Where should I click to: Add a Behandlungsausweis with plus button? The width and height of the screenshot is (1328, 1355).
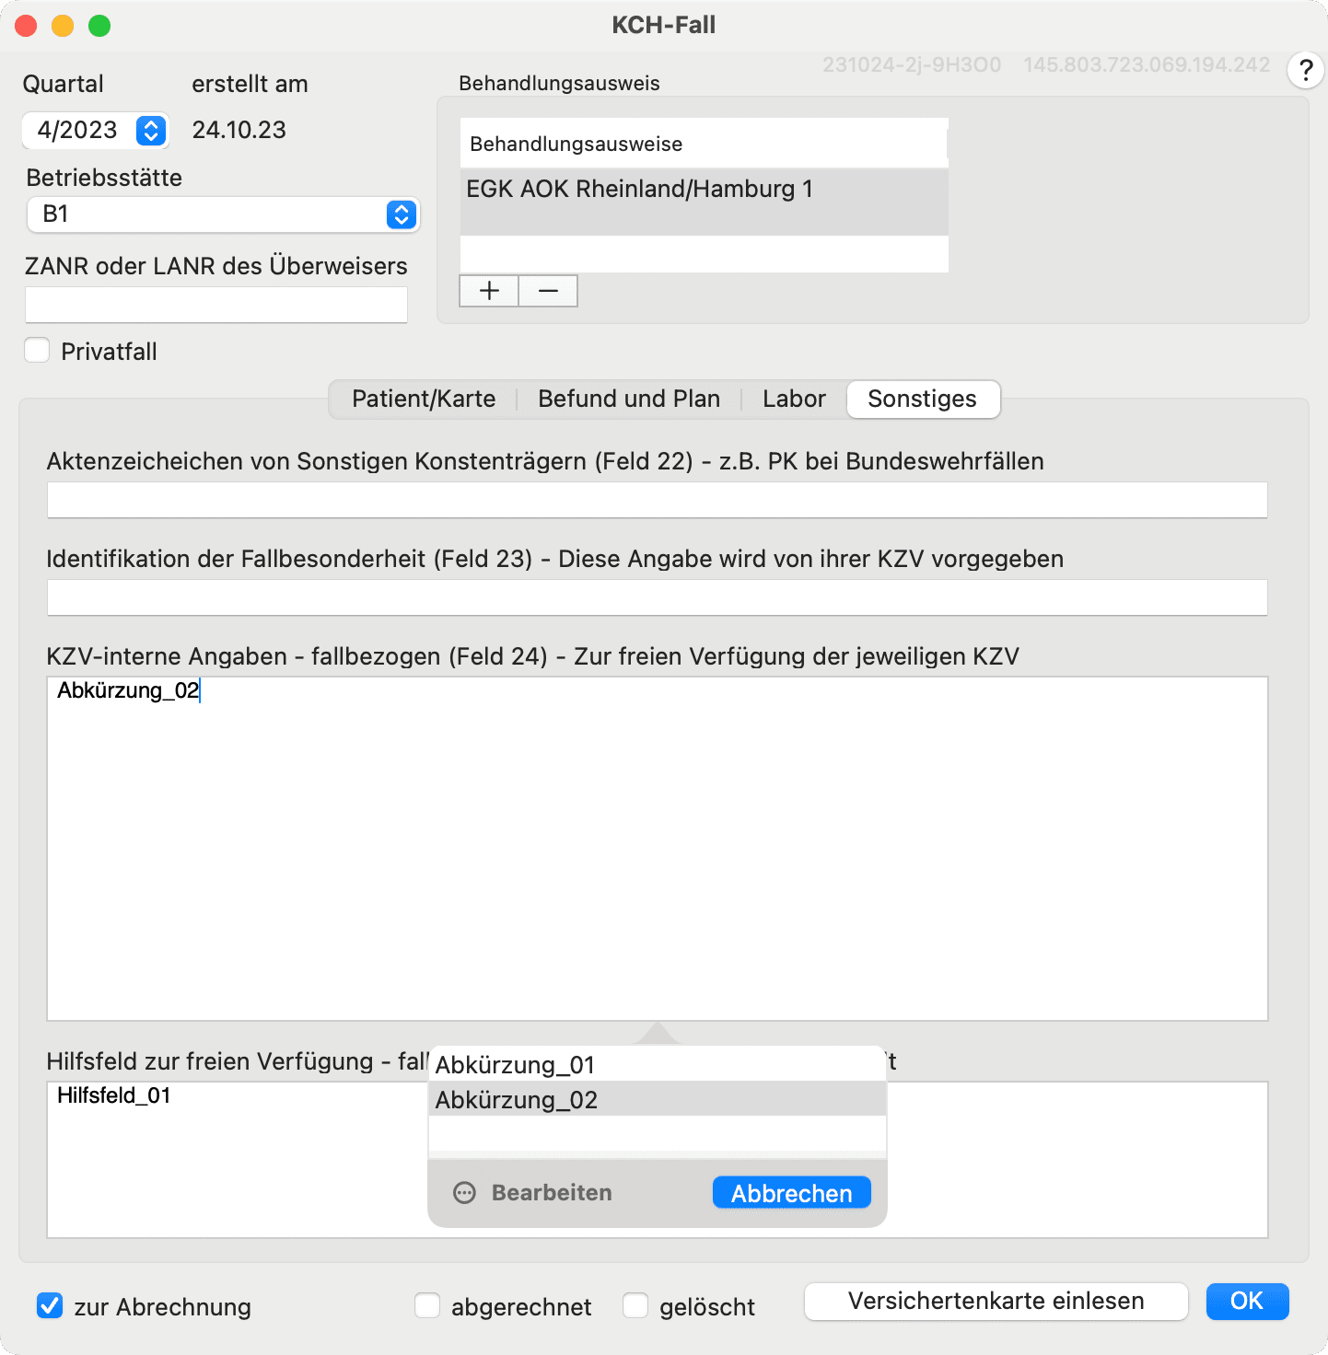(489, 291)
